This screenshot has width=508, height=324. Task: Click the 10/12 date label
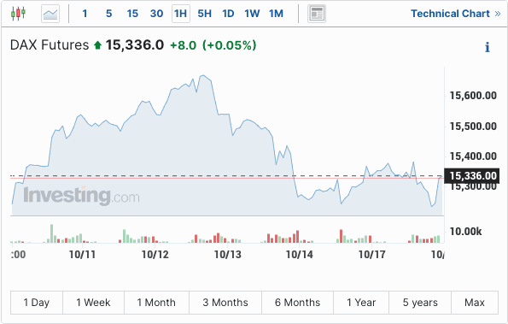click(155, 255)
